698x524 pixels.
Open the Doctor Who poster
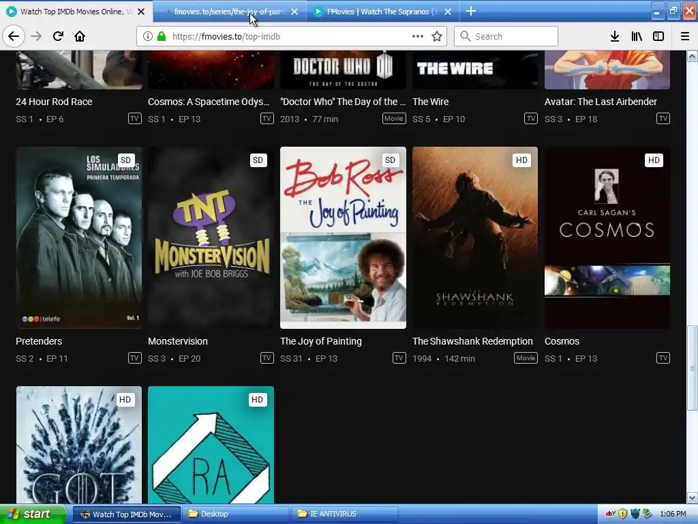(x=343, y=70)
